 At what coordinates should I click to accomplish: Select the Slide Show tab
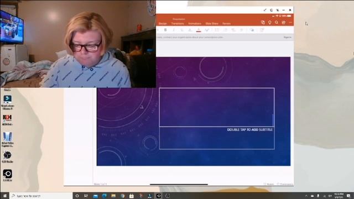click(212, 23)
